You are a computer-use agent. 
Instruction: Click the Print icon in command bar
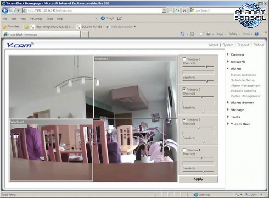tap(208, 34)
